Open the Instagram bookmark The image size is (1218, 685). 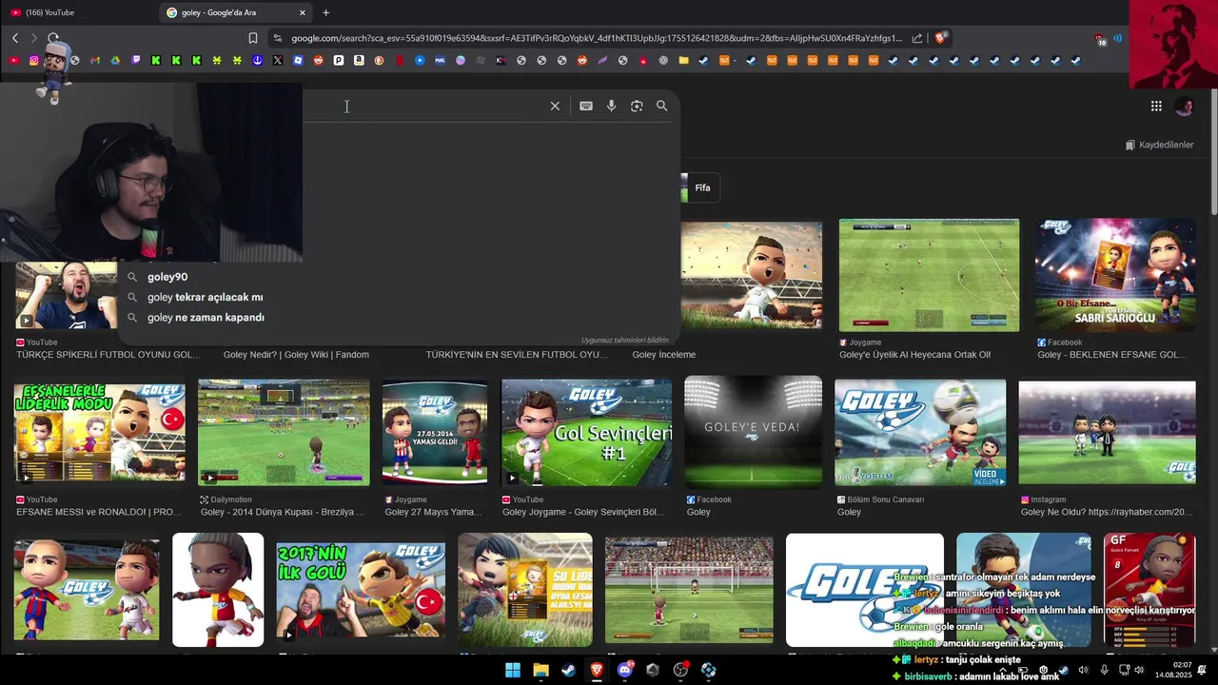tap(34, 60)
